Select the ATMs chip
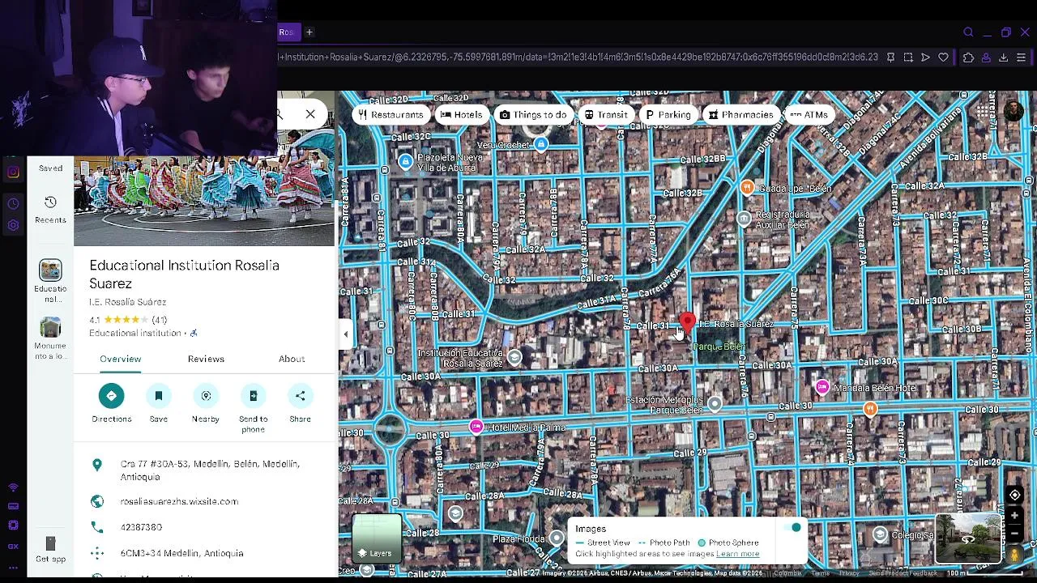Image resolution: width=1037 pixels, height=583 pixels. click(x=809, y=115)
